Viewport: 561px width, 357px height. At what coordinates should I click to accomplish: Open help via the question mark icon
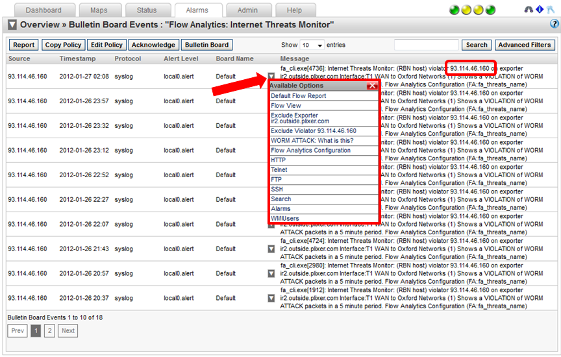coord(555,25)
